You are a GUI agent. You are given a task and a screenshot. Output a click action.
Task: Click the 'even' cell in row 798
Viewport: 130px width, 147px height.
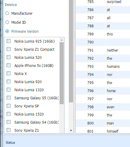click(x=118, y=107)
